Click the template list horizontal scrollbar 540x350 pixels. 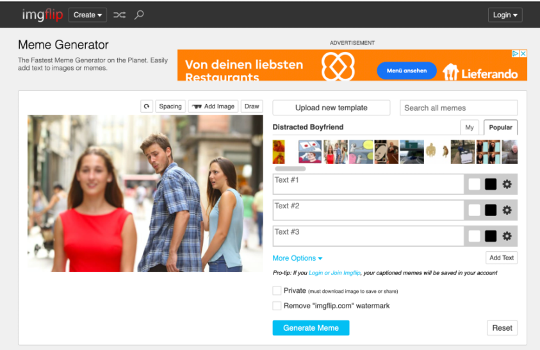coord(290,169)
